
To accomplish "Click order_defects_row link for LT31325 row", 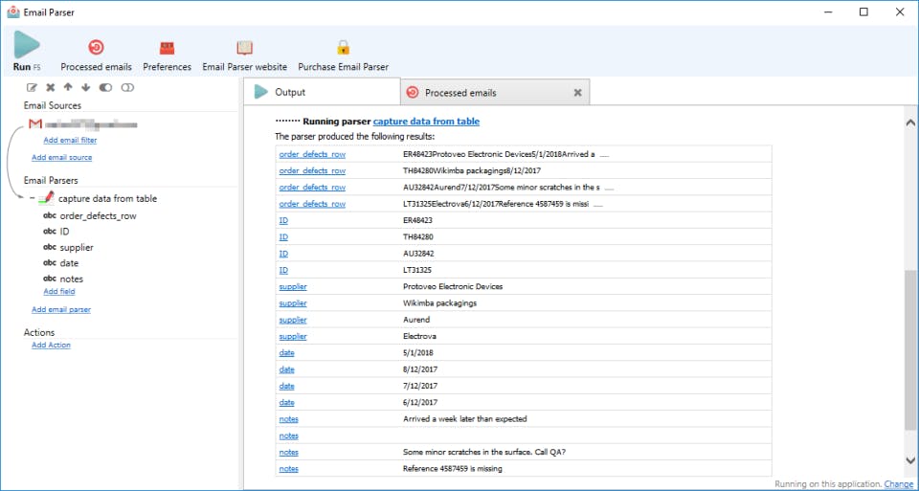I will click(312, 205).
